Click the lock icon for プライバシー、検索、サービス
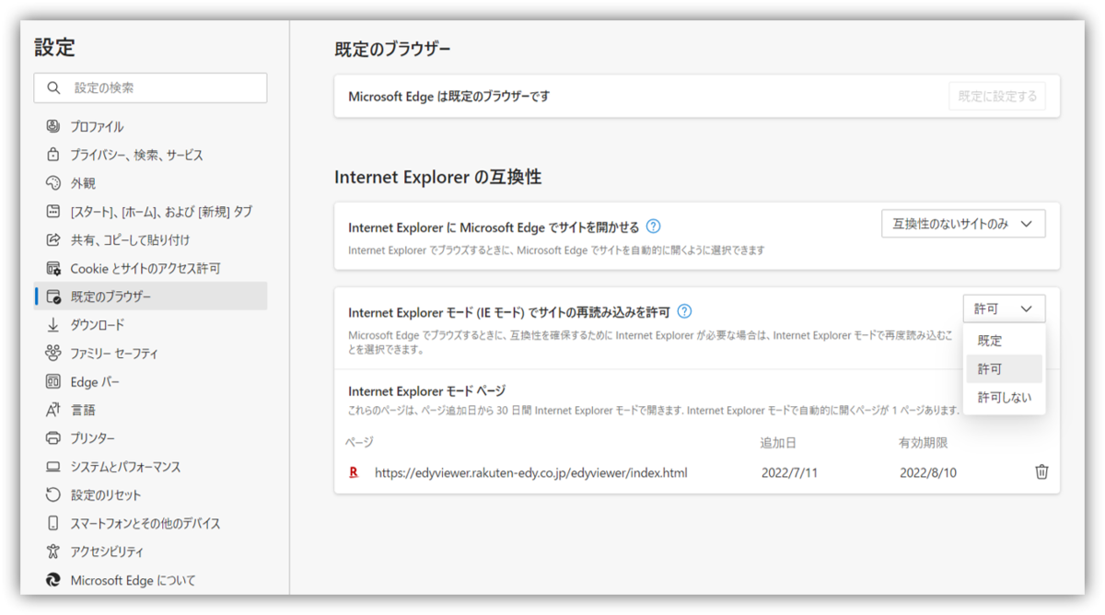The width and height of the screenshot is (1105, 615). [53, 155]
